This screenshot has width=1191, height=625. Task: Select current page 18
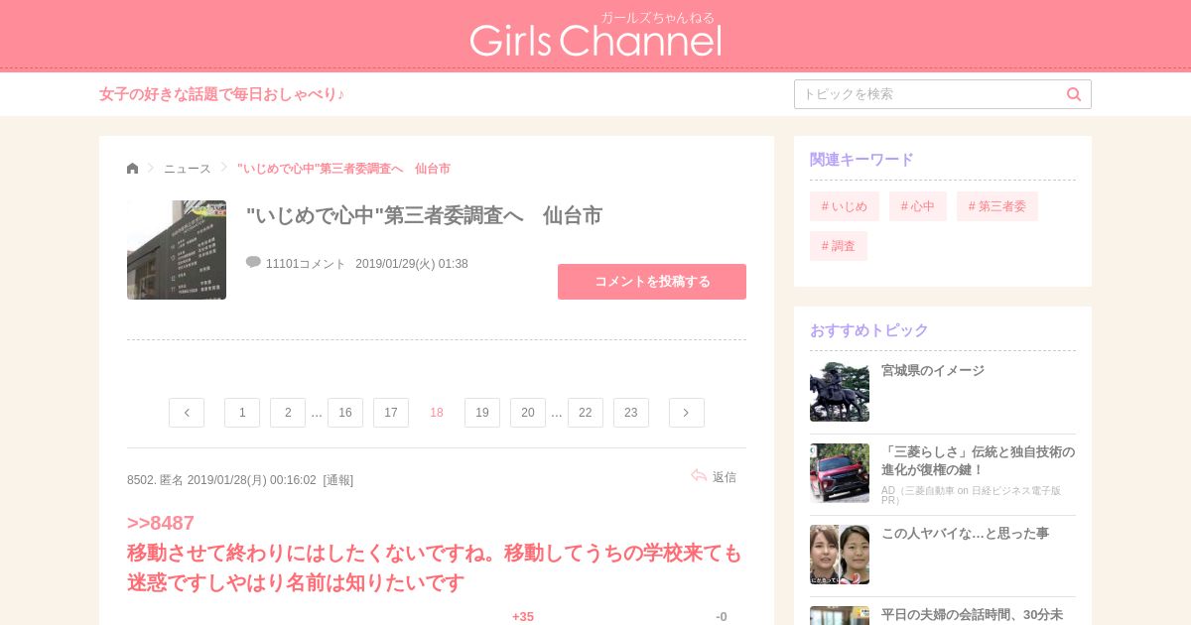pos(437,413)
